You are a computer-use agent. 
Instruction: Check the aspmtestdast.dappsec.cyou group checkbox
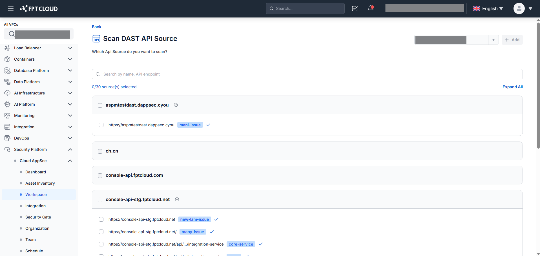tap(100, 105)
